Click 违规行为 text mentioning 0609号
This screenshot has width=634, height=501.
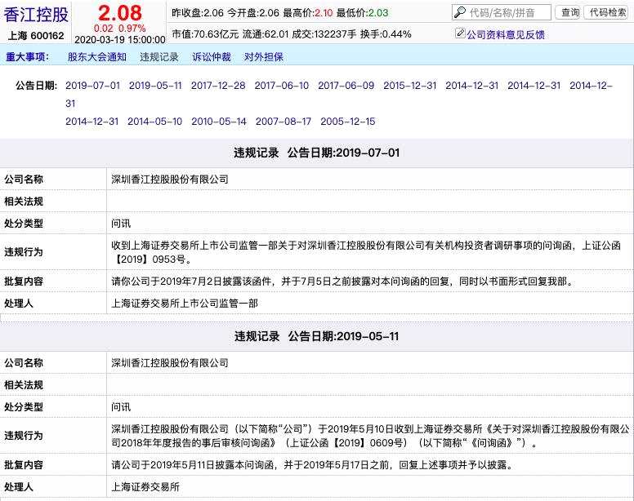click(x=370, y=436)
